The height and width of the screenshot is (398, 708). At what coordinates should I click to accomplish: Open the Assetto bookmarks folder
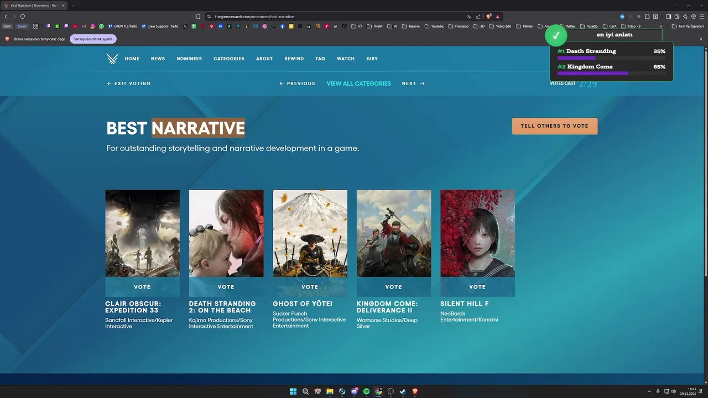pos(589,26)
